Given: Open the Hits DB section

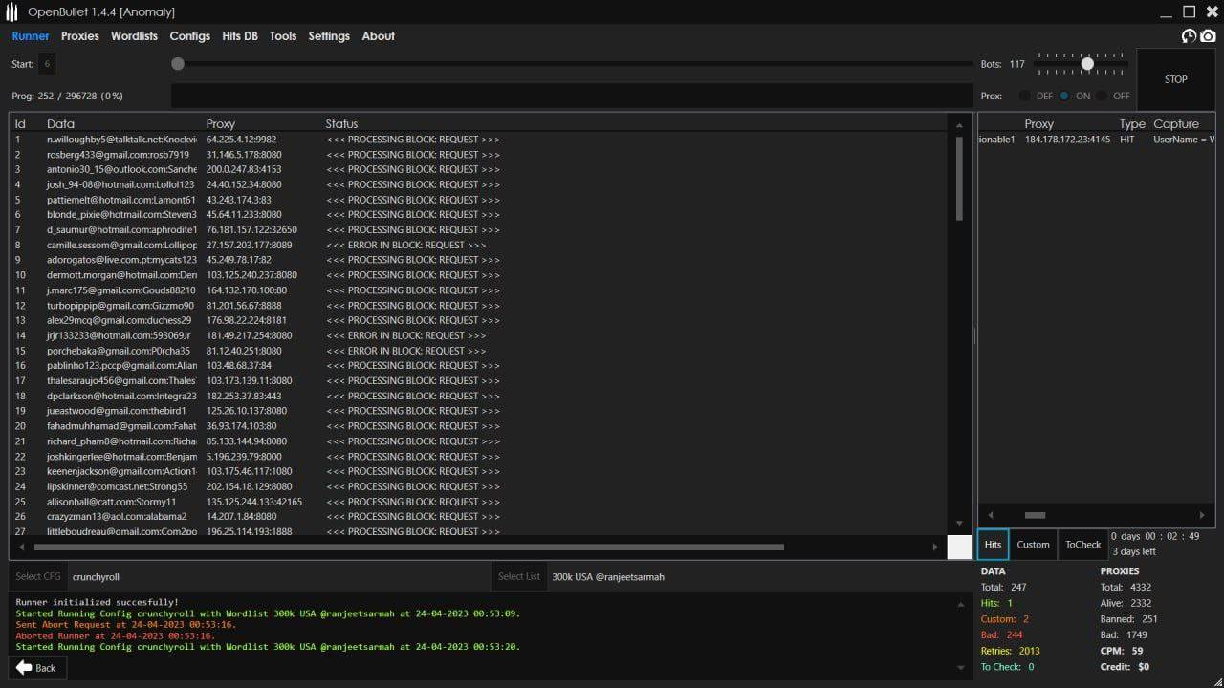Looking at the screenshot, I should (240, 36).
